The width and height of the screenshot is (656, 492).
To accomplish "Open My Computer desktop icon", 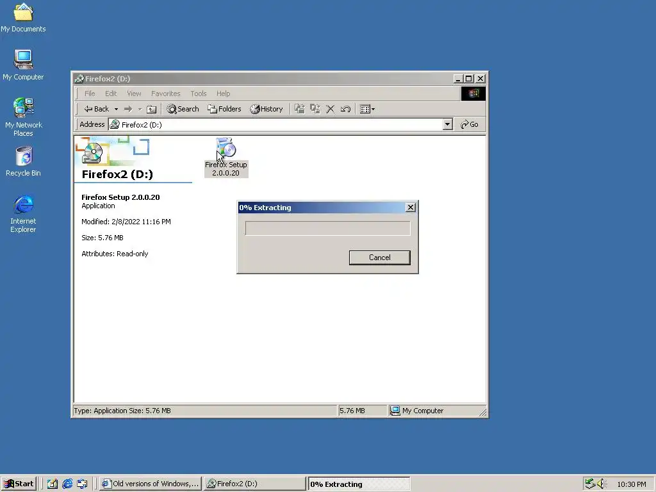I will point(23,65).
